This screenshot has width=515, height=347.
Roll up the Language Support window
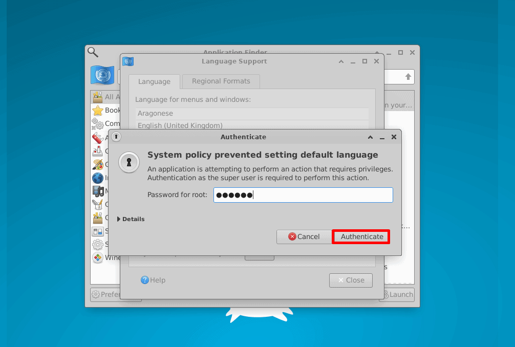pos(341,61)
